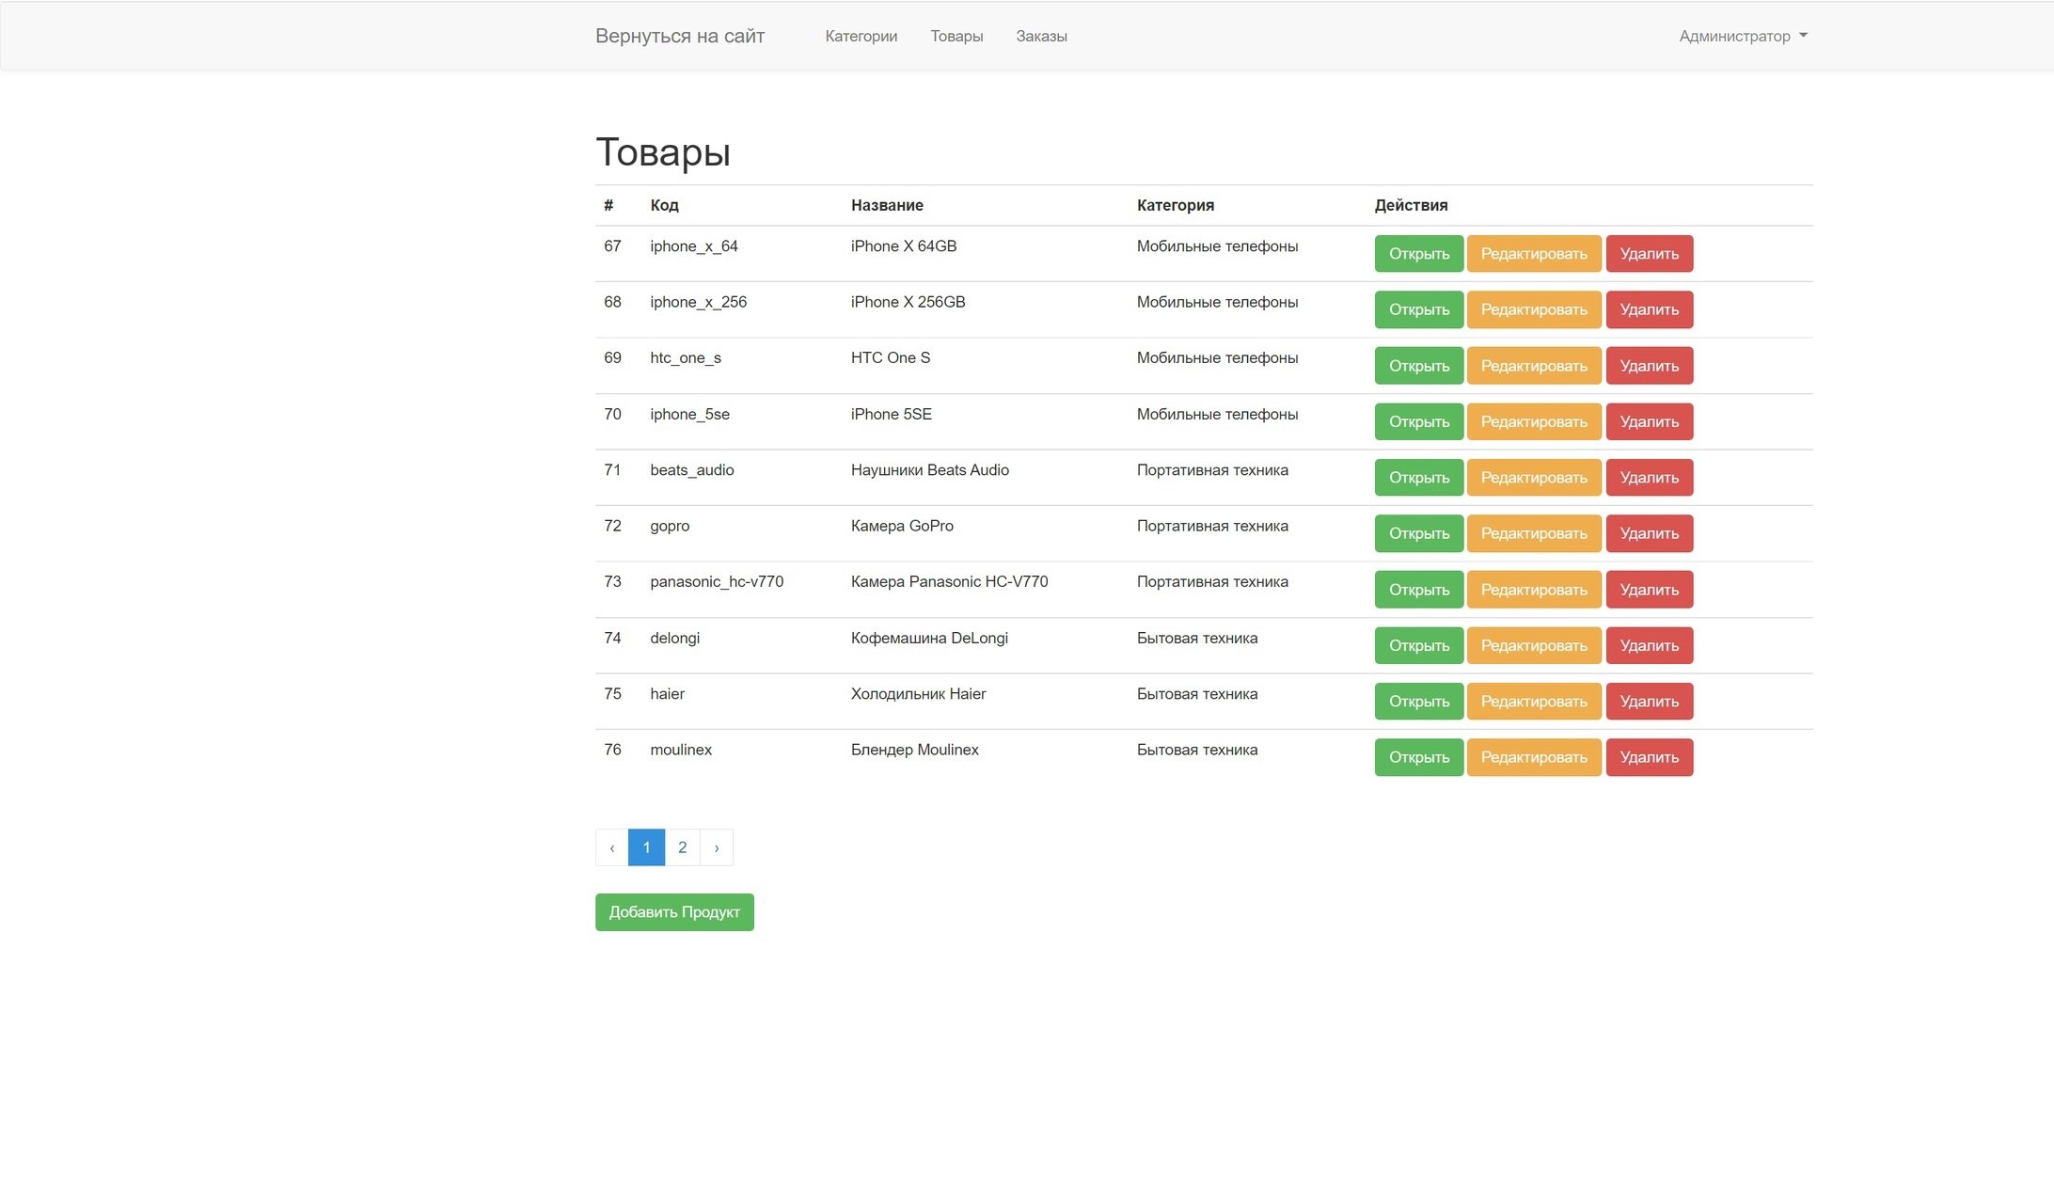Select Товары in the top navigation
This screenshot has width=2054, height=1186.
(x=956, y=36)
